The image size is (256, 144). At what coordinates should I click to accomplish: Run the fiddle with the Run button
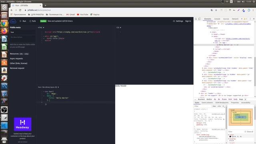[23, 21]
